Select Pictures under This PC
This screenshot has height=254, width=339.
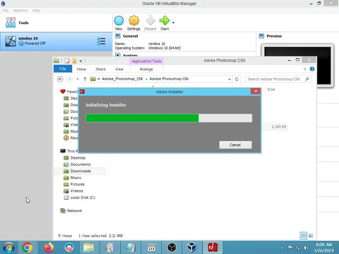click(x=77, y=184)
